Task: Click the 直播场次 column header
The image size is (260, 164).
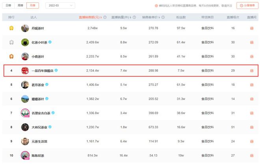Action: (233, 17)
